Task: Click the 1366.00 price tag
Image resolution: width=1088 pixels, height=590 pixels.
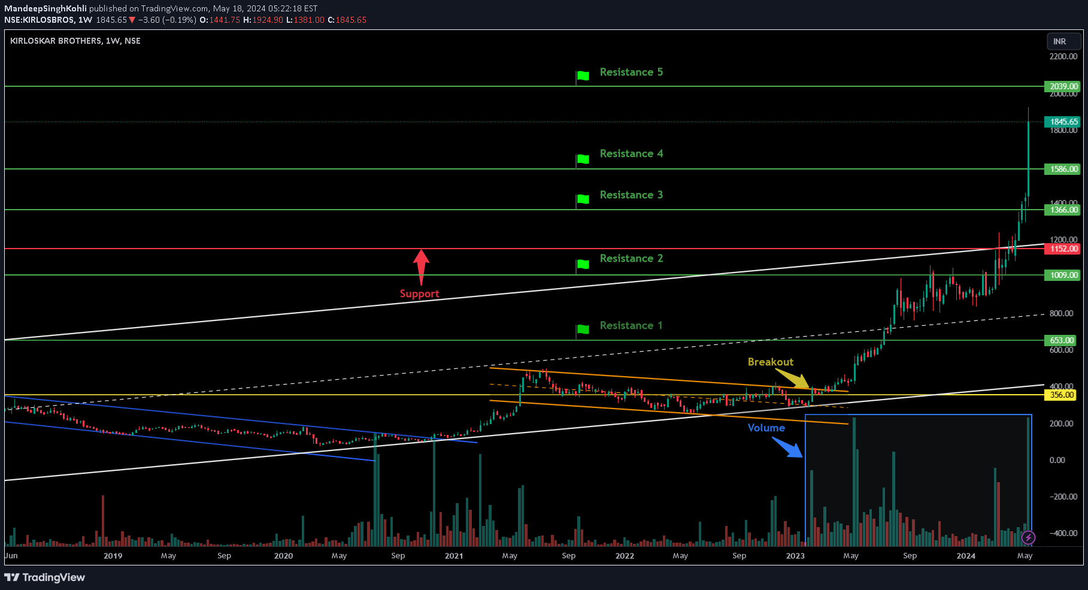Action: pos(1063,210)
